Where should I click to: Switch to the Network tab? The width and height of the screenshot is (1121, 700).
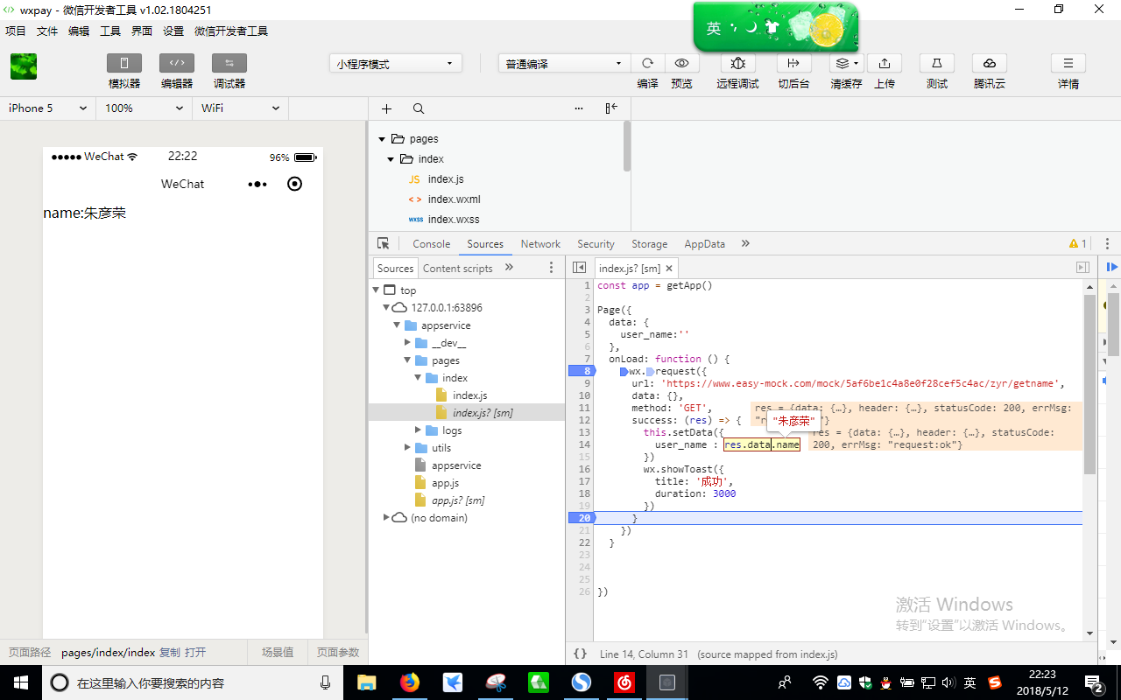point(540,244)
